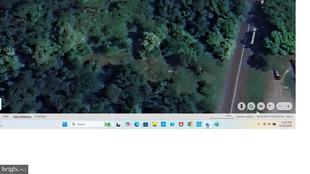Open the clock showing 12:57 PM
The image size is (310, 174).
285,124
